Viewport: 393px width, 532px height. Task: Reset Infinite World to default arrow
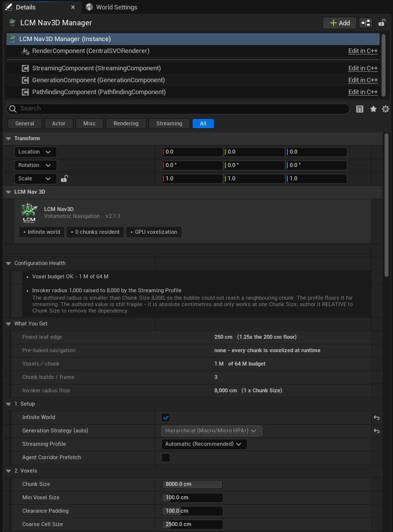[377, 418]
